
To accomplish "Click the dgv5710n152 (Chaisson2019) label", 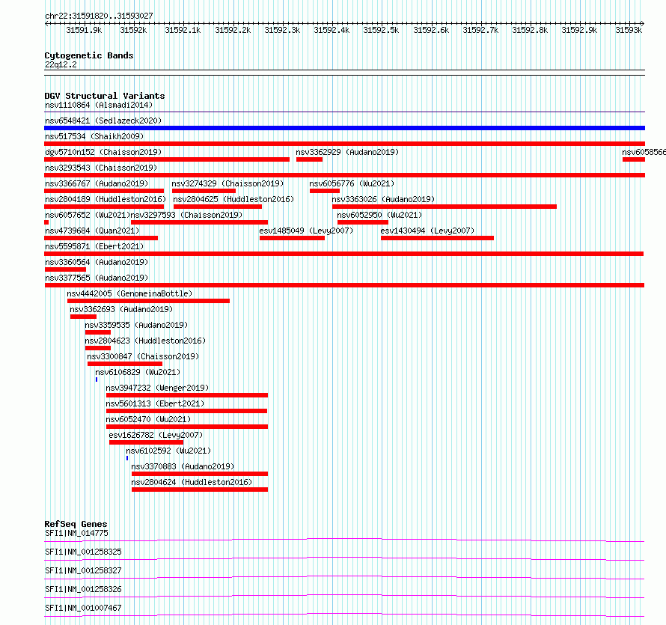I will (x=103, y=152).
